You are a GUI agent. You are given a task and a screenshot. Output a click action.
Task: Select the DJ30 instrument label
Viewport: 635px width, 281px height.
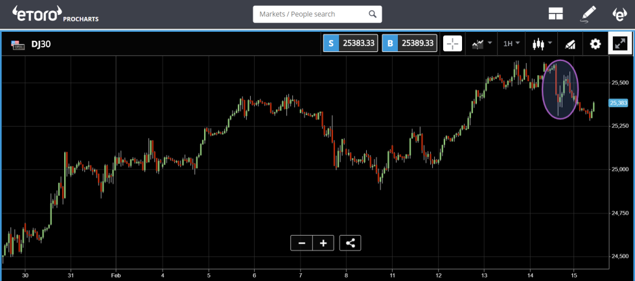pyautogui.click(x=41, y=44)
